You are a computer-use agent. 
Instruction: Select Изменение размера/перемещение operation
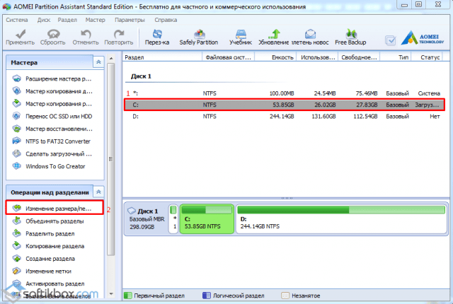click(55, 208)
